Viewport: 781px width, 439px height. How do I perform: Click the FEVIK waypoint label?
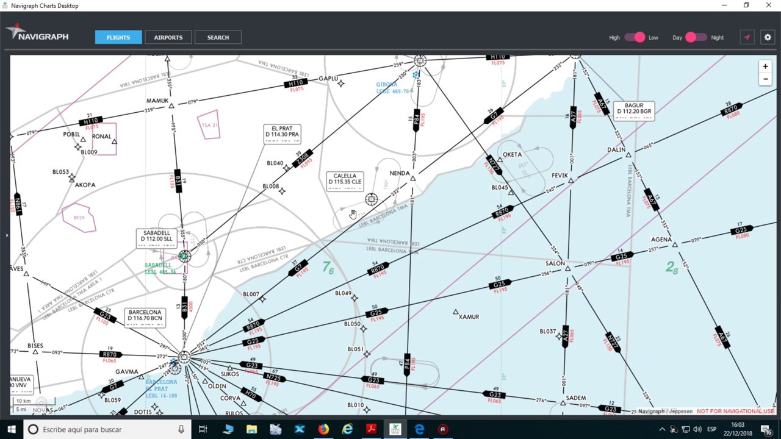click(560, 176)
